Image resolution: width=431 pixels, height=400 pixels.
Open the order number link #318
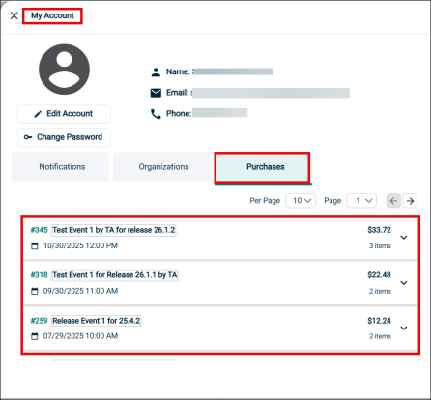[39, 275]
